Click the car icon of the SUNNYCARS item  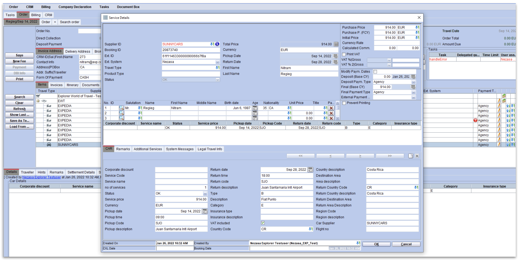tap(49, 144)
